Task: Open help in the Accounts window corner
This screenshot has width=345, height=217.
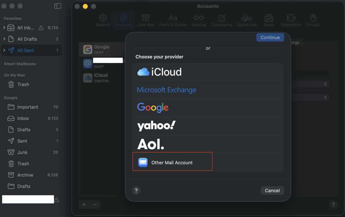Action: click(333, 205)
